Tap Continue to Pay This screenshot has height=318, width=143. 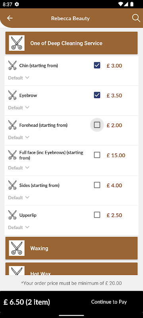point(109,302)
